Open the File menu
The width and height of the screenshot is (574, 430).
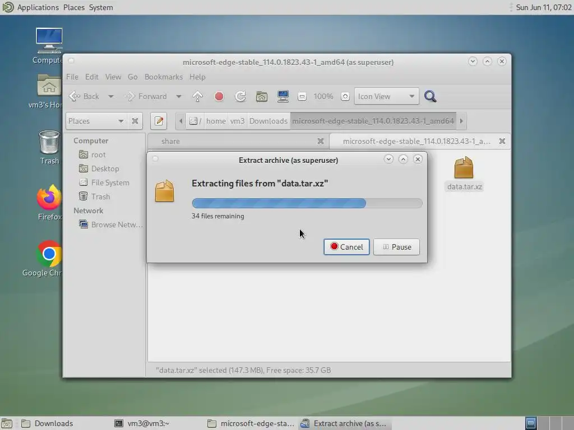(x=72, y=77)
